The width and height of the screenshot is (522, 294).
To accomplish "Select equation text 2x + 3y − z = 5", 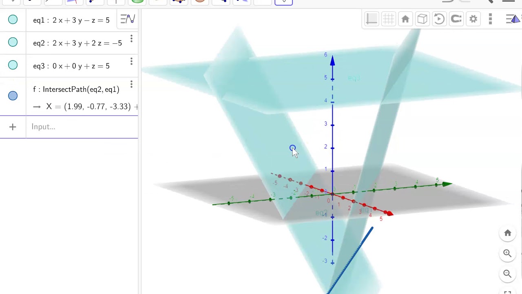I will pyautogui.click(x=81, y=20).
